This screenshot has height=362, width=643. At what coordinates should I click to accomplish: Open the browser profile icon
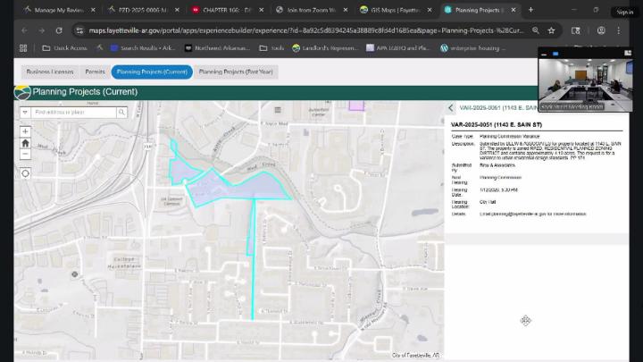tap(601, 29)
